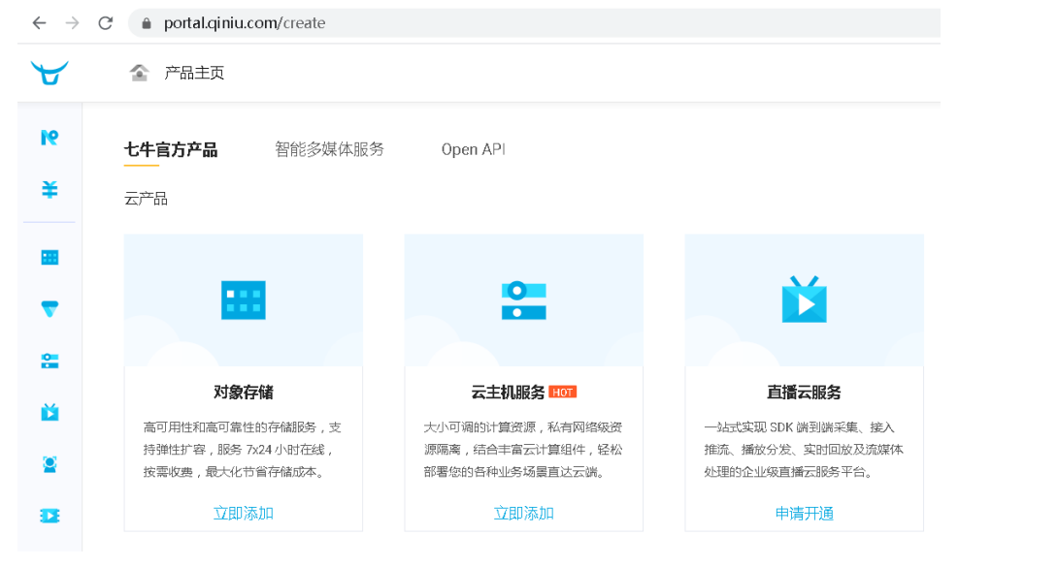
Task: Click the Qiniu bull logo
Action: tap(50, 73)
